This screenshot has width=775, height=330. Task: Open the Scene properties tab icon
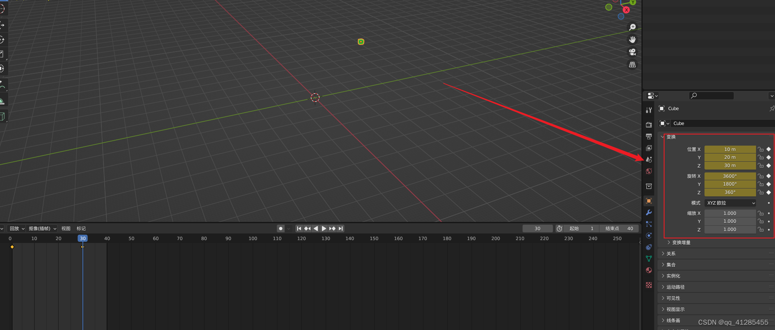(649, 160)
